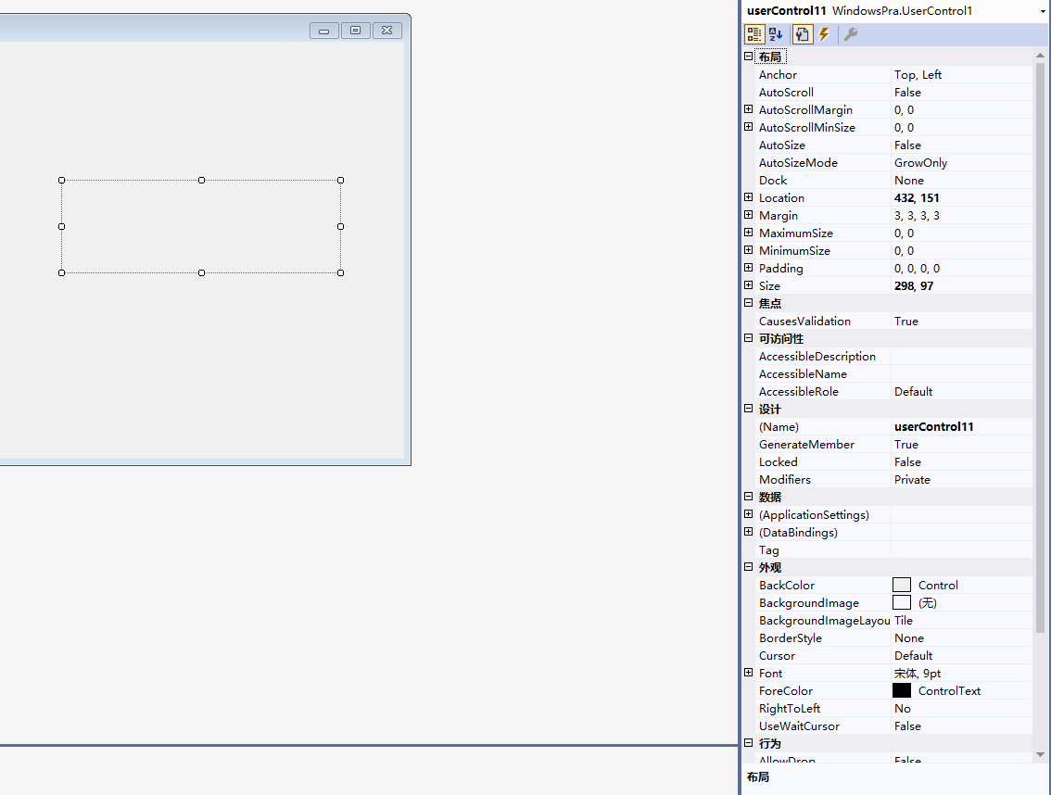Collapse the 行为 category
Screen dimensions: 1051x795
(749, 743)
